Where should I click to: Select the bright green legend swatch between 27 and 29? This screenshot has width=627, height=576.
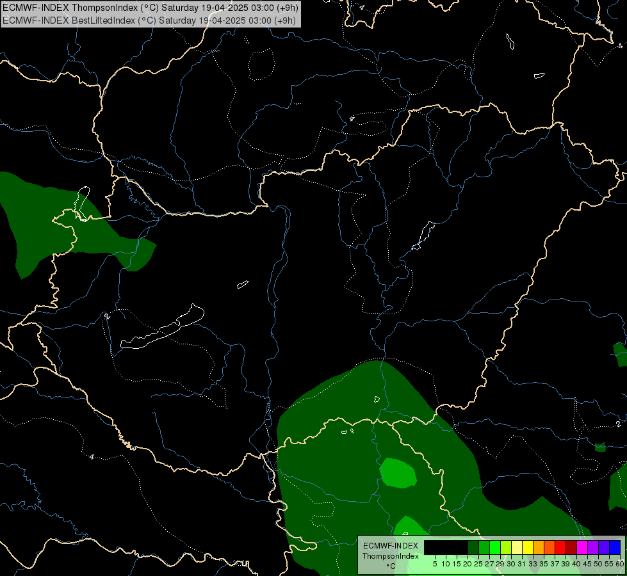click(x=495, y=547)
